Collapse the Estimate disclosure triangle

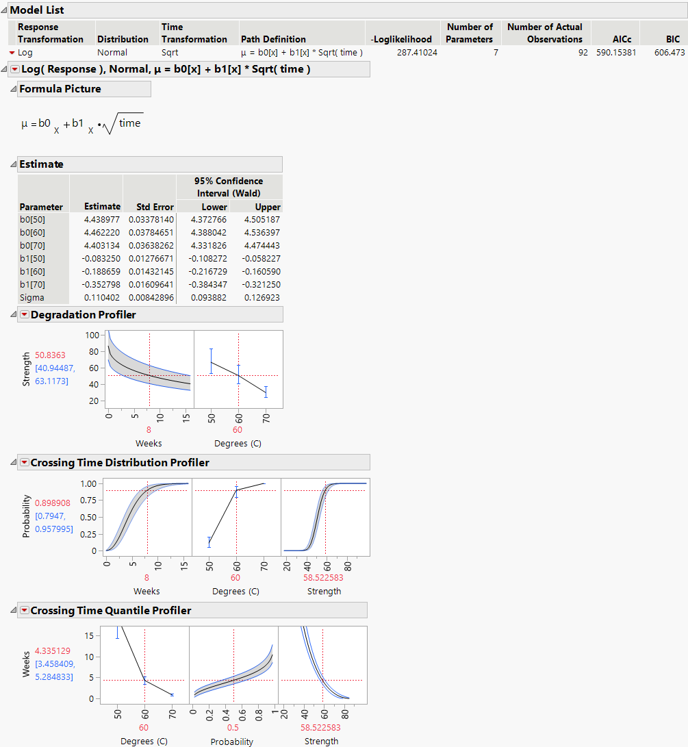14,164
